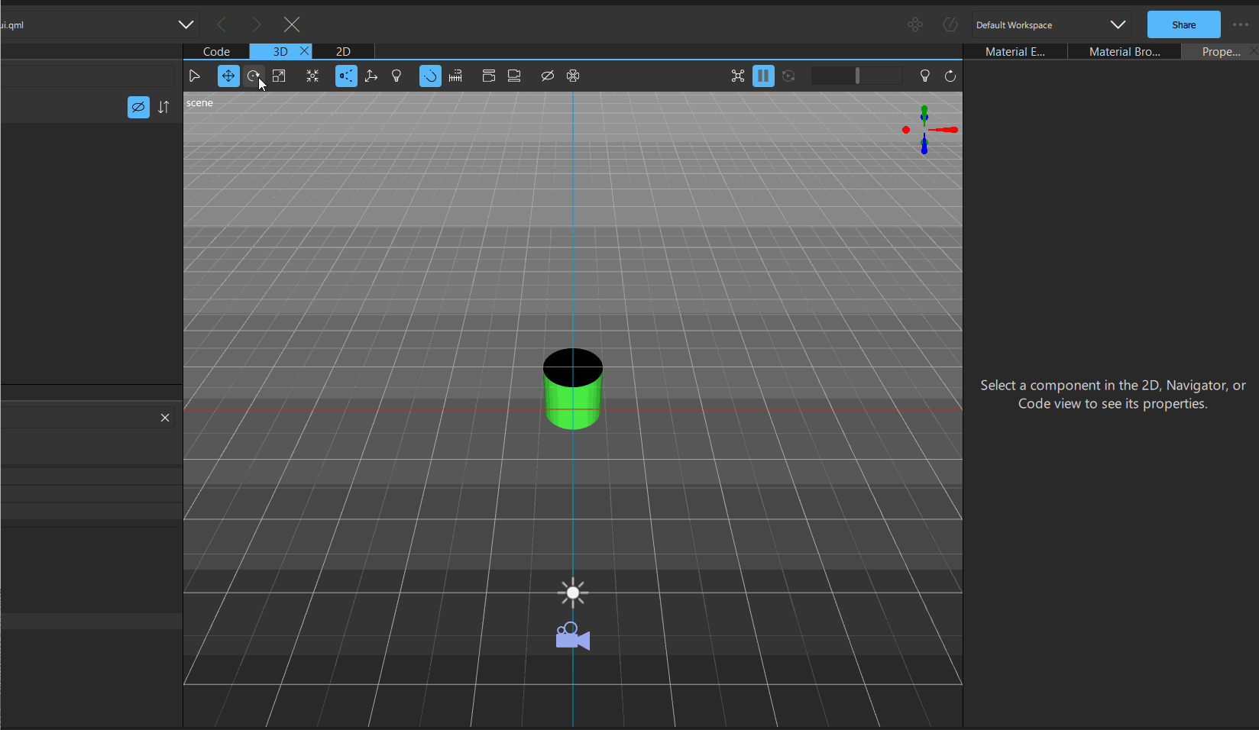Screen dimensions: 1259x730
Task: Open the three-dots more menu
Action: (1241, 24)
